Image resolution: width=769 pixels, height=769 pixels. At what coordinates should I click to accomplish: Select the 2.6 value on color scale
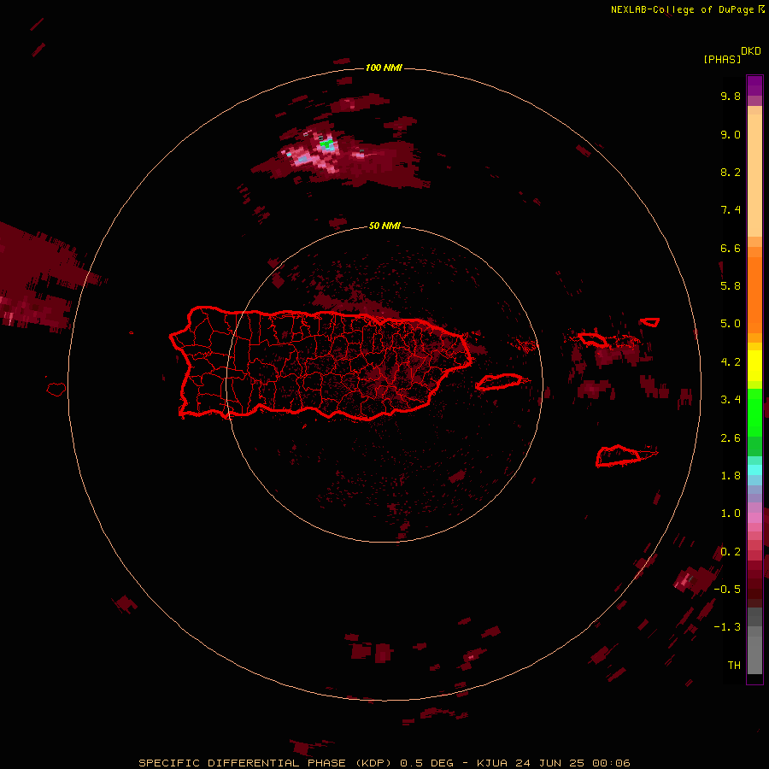731,438
